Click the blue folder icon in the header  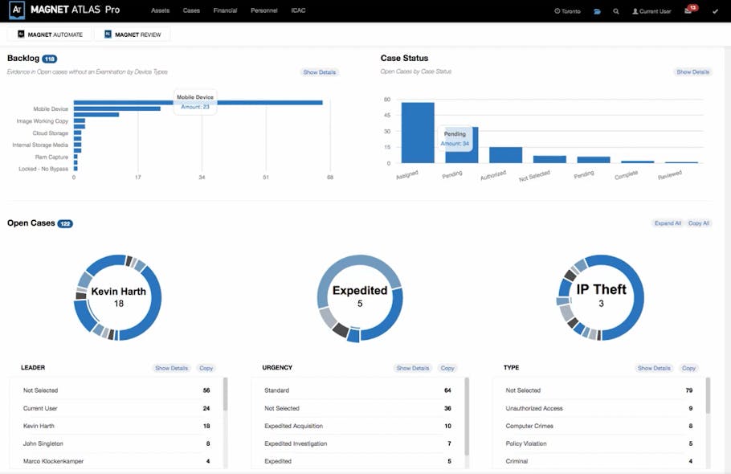pyautogui.click(x=594, y=11)
